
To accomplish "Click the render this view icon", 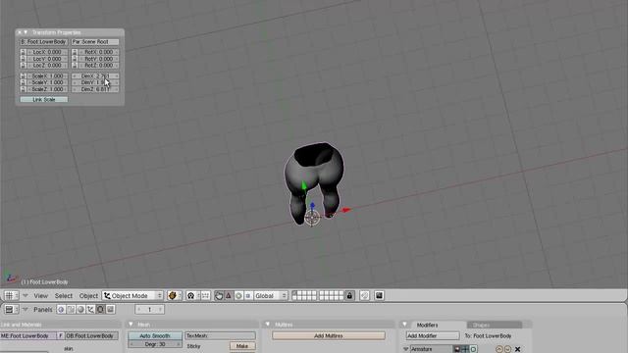I will [379, 296].
